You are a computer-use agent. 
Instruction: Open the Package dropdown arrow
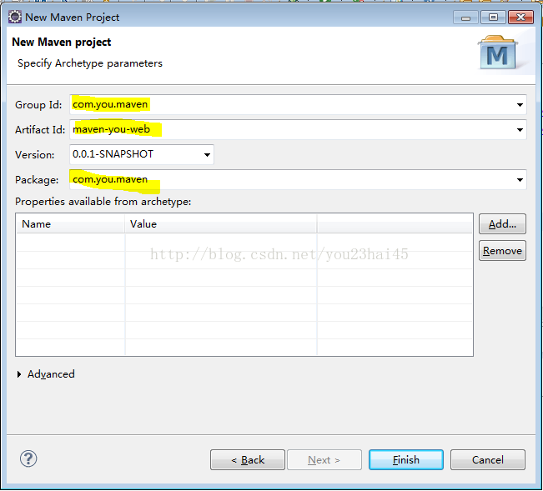coord(520,180)
